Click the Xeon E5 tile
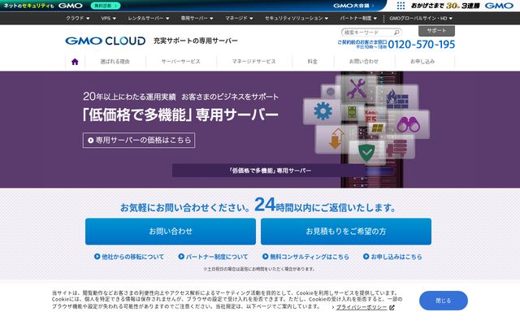 pos(371,116)
